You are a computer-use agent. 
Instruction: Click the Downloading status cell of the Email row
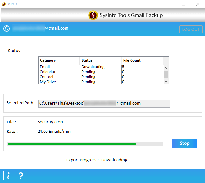click(101, 67)
